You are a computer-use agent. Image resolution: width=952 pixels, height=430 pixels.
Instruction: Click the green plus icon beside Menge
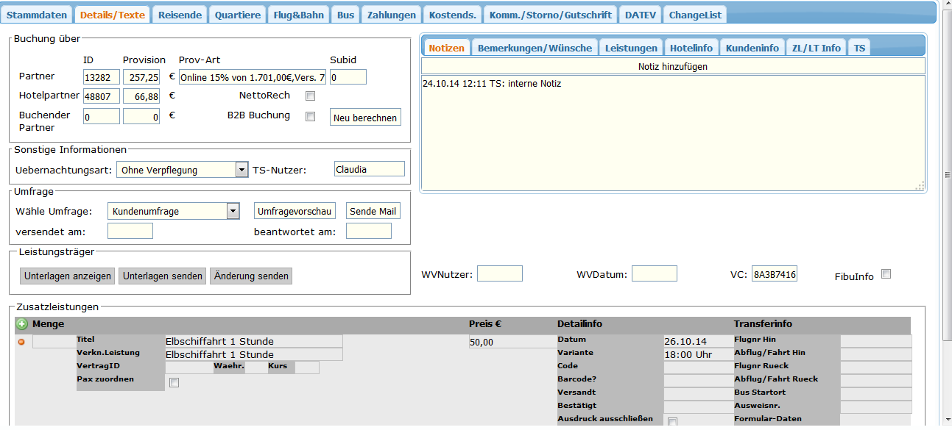click(x=22, y=324)
